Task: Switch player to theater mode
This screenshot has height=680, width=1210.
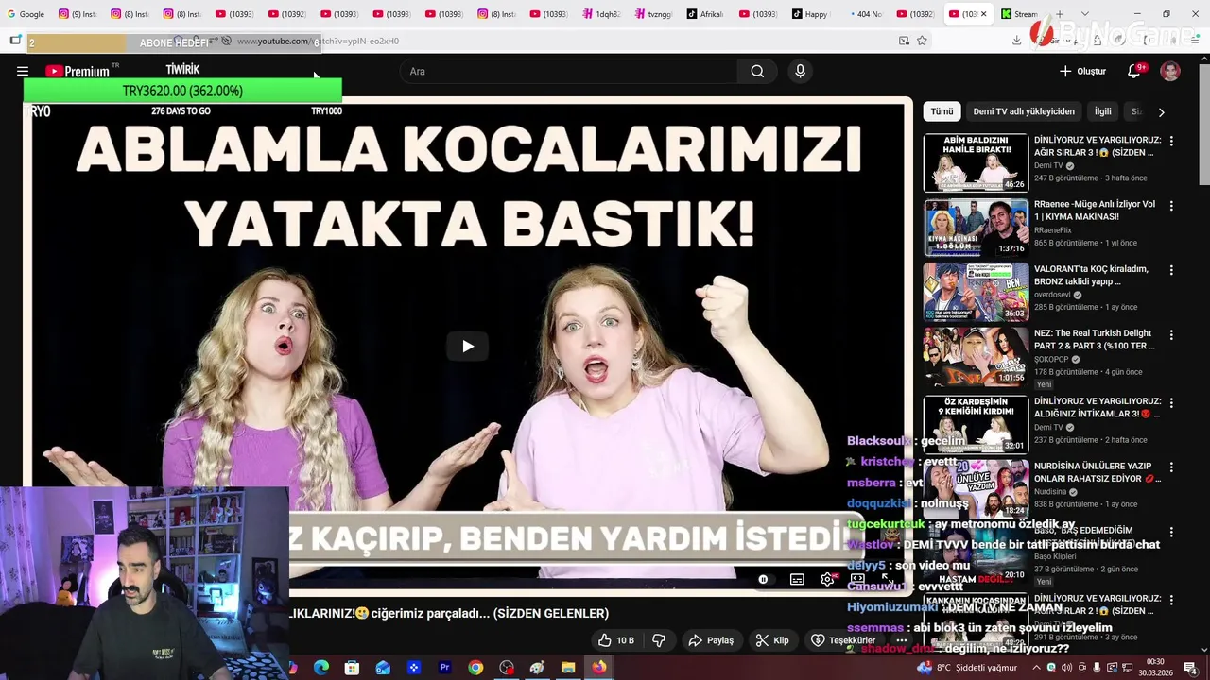Action: pos(857,578)
